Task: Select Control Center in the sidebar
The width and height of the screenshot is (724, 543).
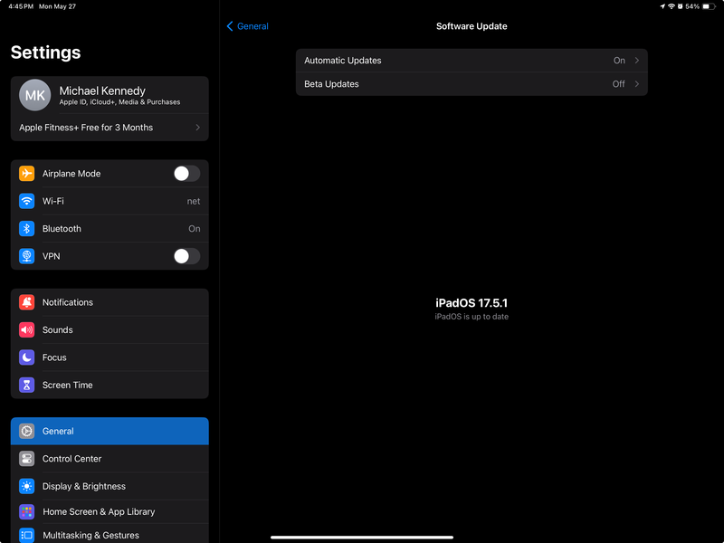Action: (110, 459)
